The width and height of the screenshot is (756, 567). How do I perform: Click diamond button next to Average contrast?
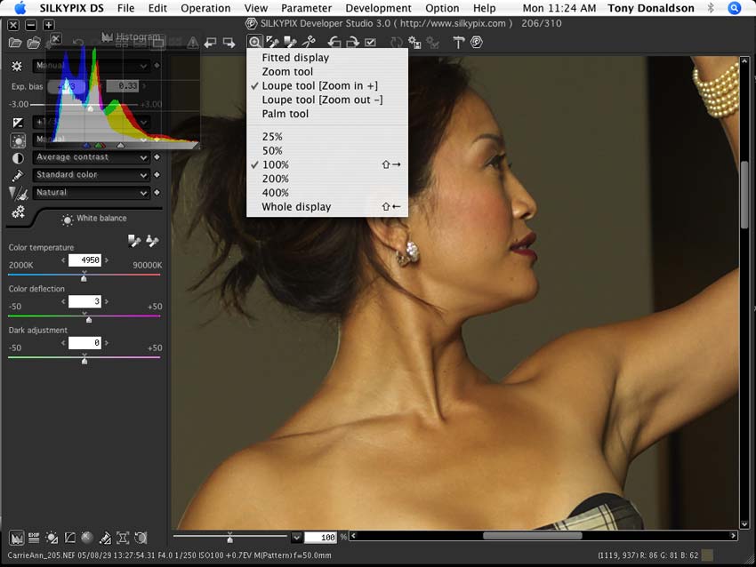click(157, 157)
